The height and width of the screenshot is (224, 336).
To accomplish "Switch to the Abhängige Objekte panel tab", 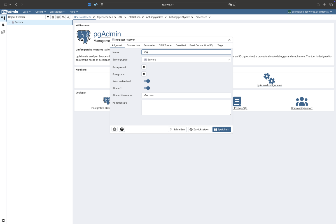I will (179, 17).
